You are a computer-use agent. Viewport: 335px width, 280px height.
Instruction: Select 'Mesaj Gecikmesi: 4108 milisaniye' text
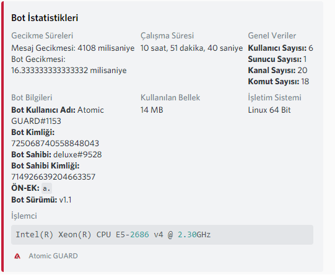click(x=73, y=48)
